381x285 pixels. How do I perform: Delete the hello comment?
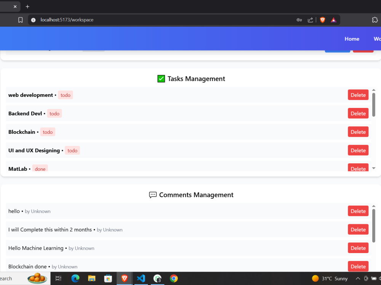point(358,211)
